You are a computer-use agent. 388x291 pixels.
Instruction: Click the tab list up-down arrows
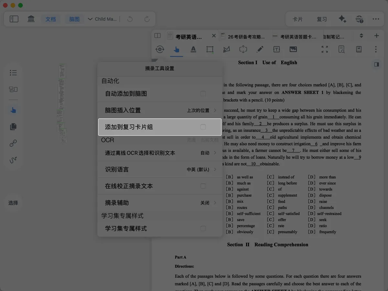click(x=361, y=36)
